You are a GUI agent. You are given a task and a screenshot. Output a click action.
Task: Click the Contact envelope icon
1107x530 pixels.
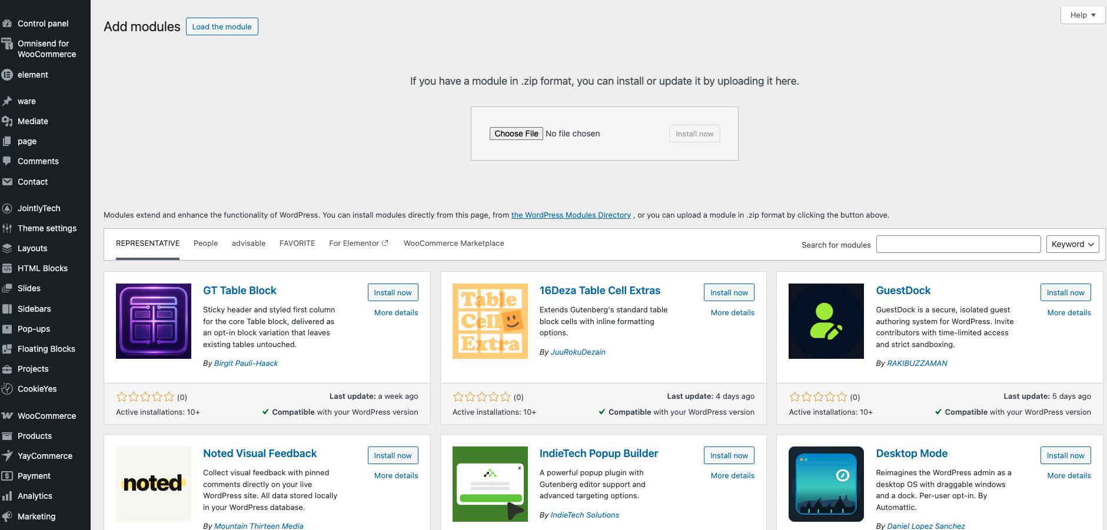point(7,182)
